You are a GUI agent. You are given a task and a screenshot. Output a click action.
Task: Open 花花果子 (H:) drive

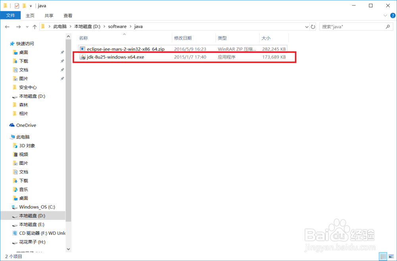pyautogui.click(x=32, y=242)
